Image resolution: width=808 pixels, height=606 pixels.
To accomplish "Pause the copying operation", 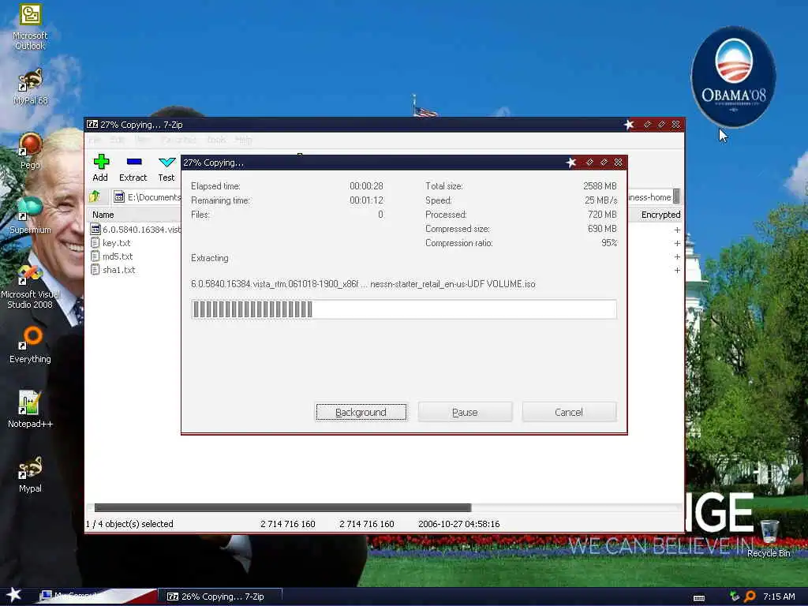I will click(x=465, y=412).
